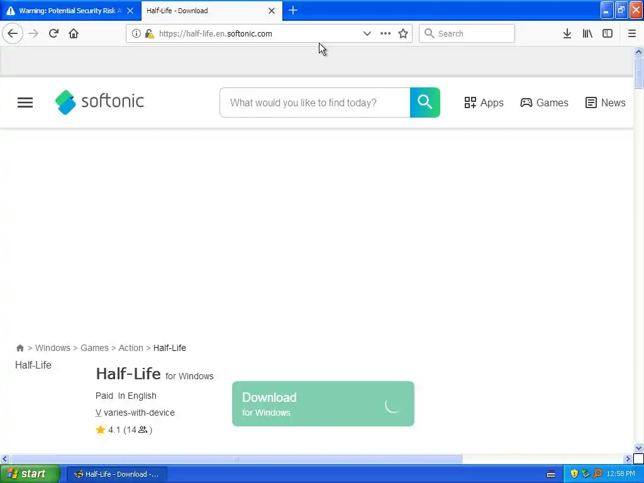This screenshot has width=644, height=483.
Task: Toggle the sidebar toolbar icon
Action: [608, 33]
